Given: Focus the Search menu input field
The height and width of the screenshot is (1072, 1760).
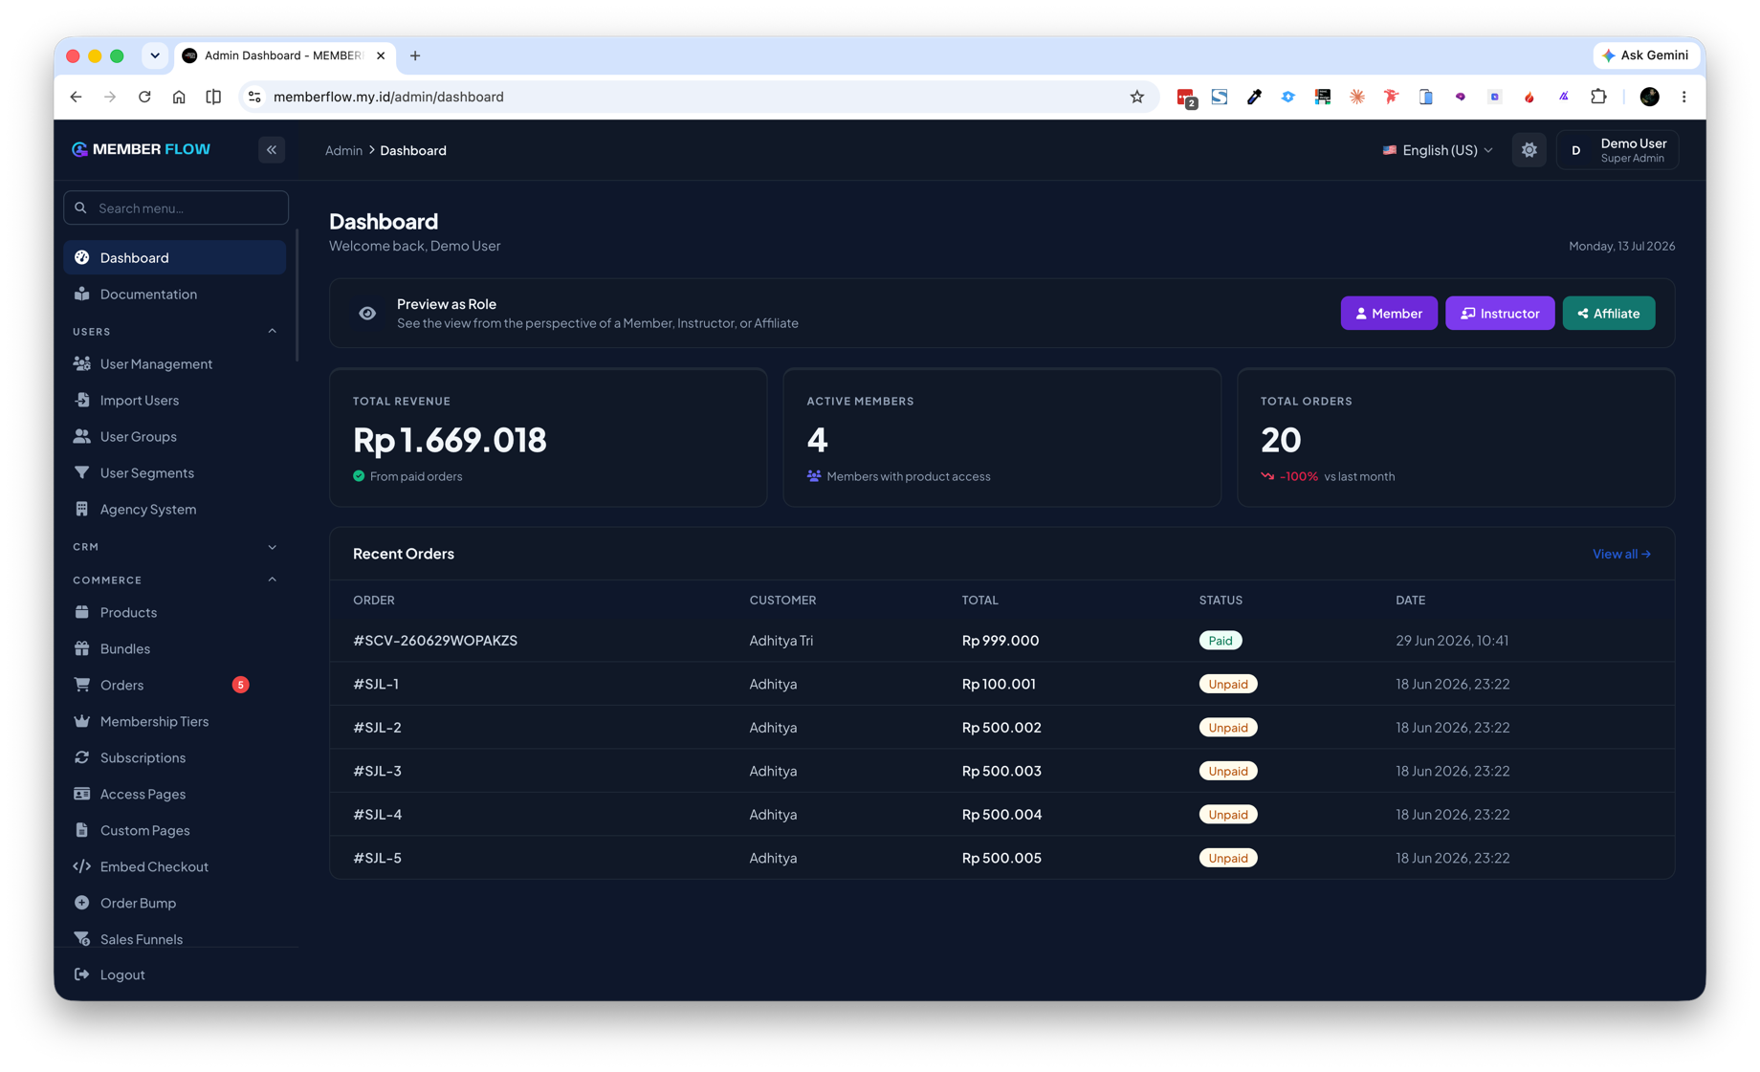Looking at the screenshot, I should [x=176, y=208].
